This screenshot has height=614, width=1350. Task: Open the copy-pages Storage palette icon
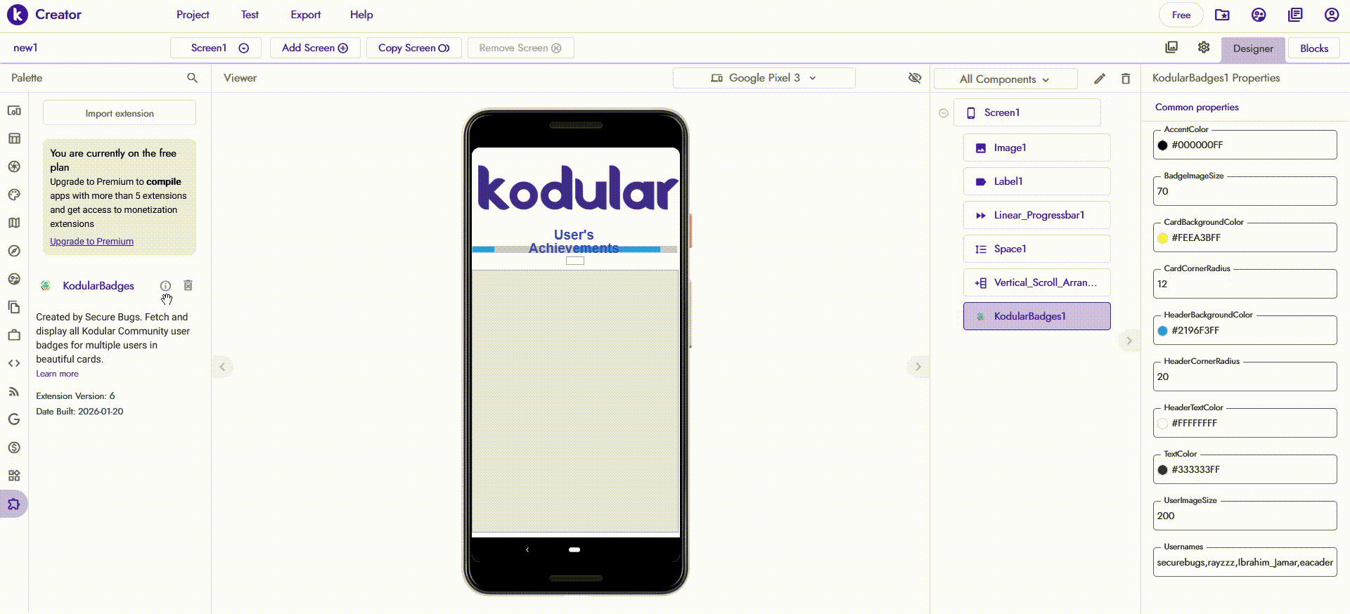[14, 307]
